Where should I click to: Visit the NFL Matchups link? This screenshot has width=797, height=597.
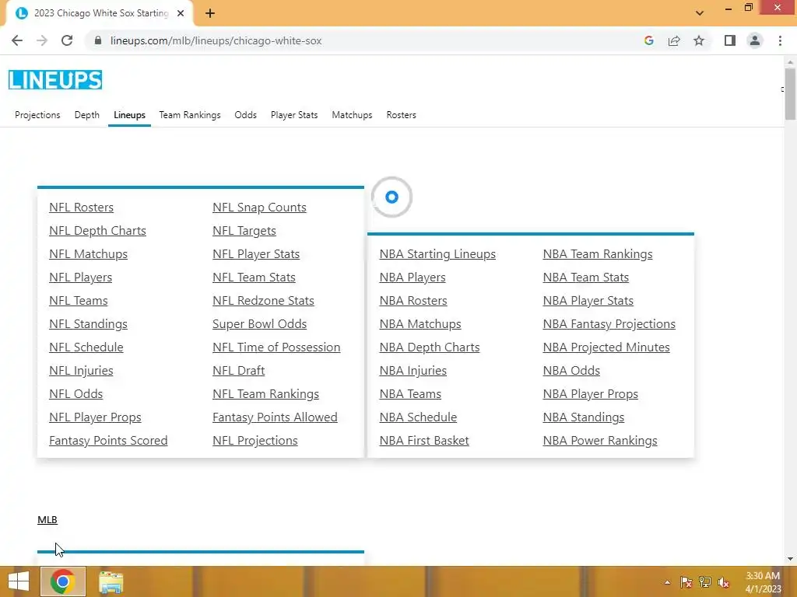click(x=89, y=254)
